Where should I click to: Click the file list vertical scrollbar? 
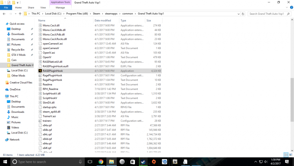(x=292, y=100)
